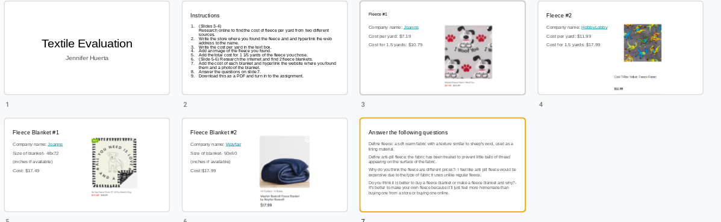Open the Fleece Blanket #1 slide
Viewport: 721px width, 222px height.
point(87,165)
